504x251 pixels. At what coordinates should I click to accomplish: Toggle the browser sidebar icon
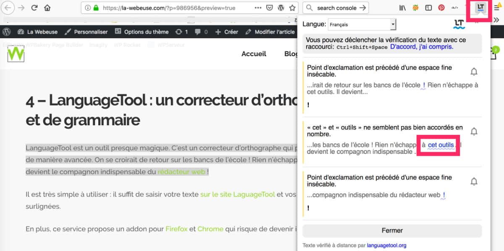[428, 8]
